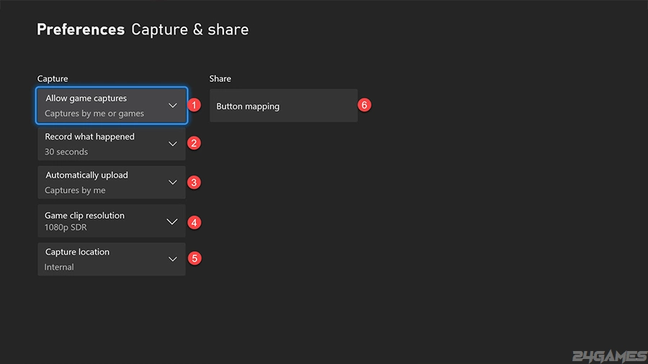
Task: Select the Preferences heading
Action: click(81, 29)
